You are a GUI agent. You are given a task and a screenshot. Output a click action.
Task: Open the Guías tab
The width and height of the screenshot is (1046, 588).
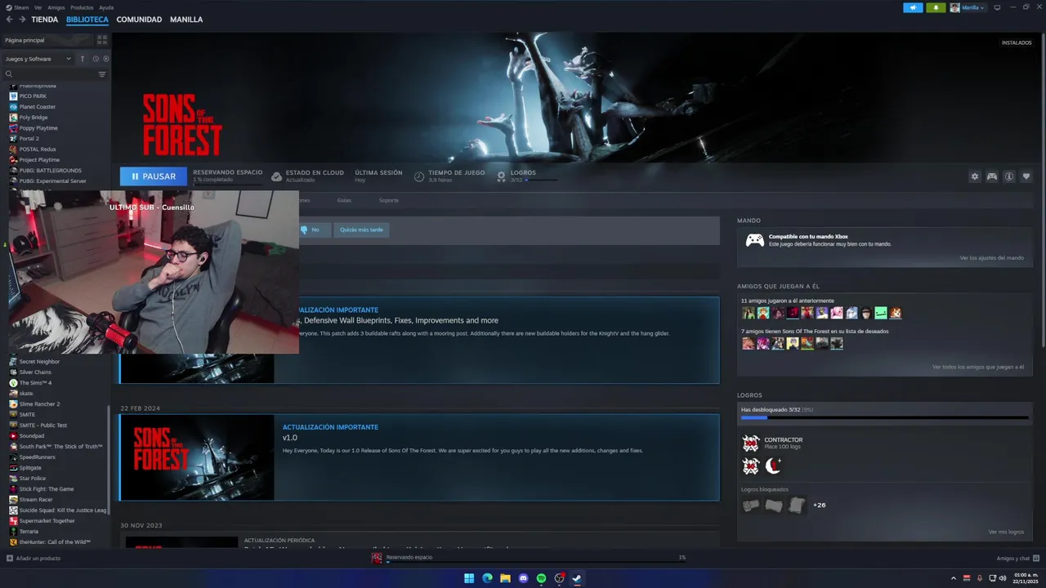coord(344,200)
